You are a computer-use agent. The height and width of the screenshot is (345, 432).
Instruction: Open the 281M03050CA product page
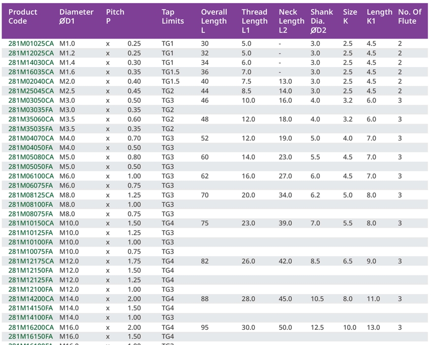pyautogui.click(x=30, y=101)
